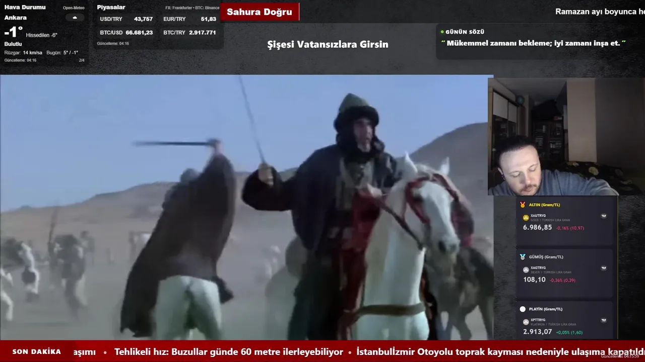Viewport: 645px width, 362px height.
Task: Click the Ramazan ayı boyunca scrolling text
Action: pyautogui.click(x=600, y=12)
